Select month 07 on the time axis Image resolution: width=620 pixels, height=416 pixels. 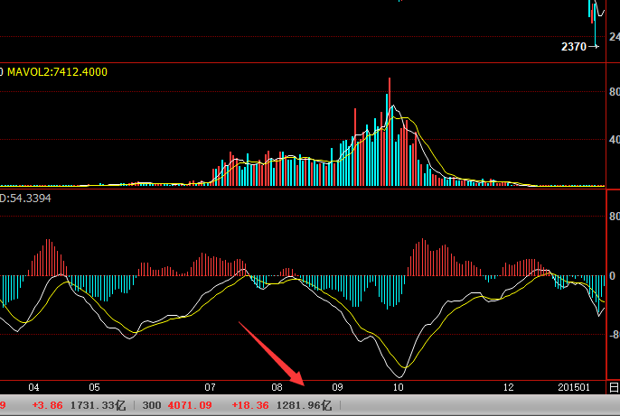click(211, 386)
